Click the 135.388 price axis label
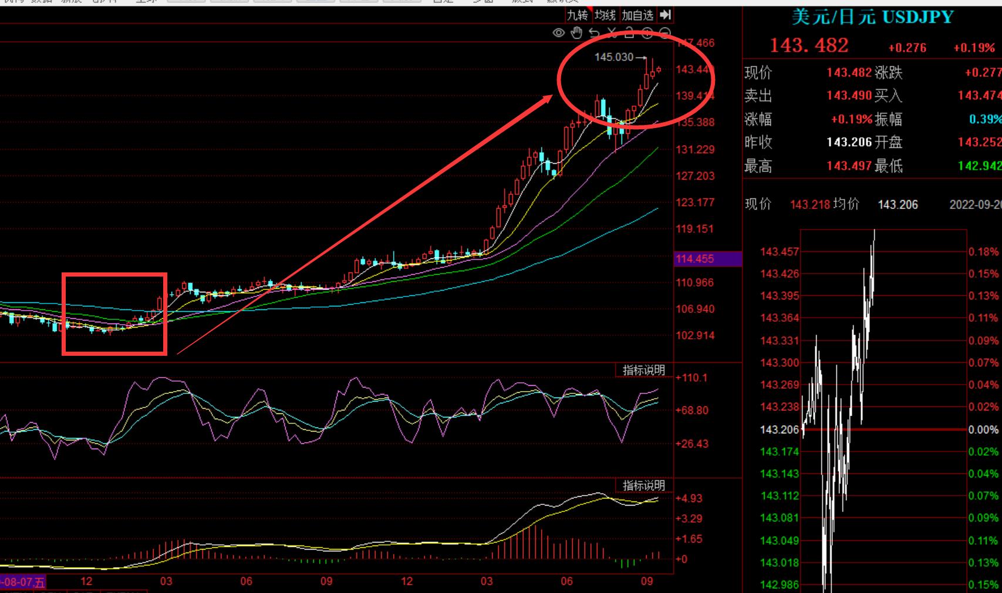Image resolution: width=1002 pixels, height=593 pixels. 695,122
